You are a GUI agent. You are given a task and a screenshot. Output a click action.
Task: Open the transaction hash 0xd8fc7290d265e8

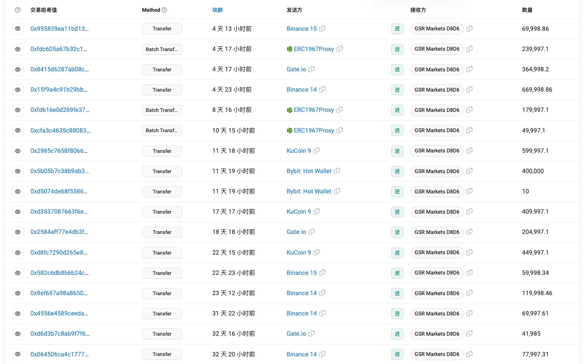(x=60, y=253)
